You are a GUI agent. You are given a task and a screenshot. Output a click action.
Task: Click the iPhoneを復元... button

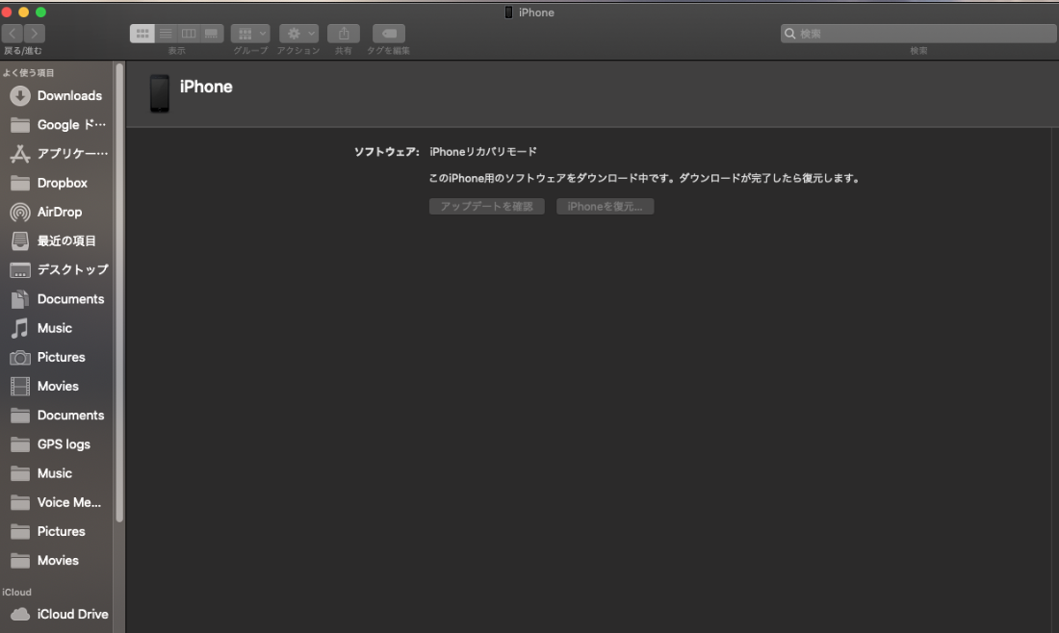point(606,207)
